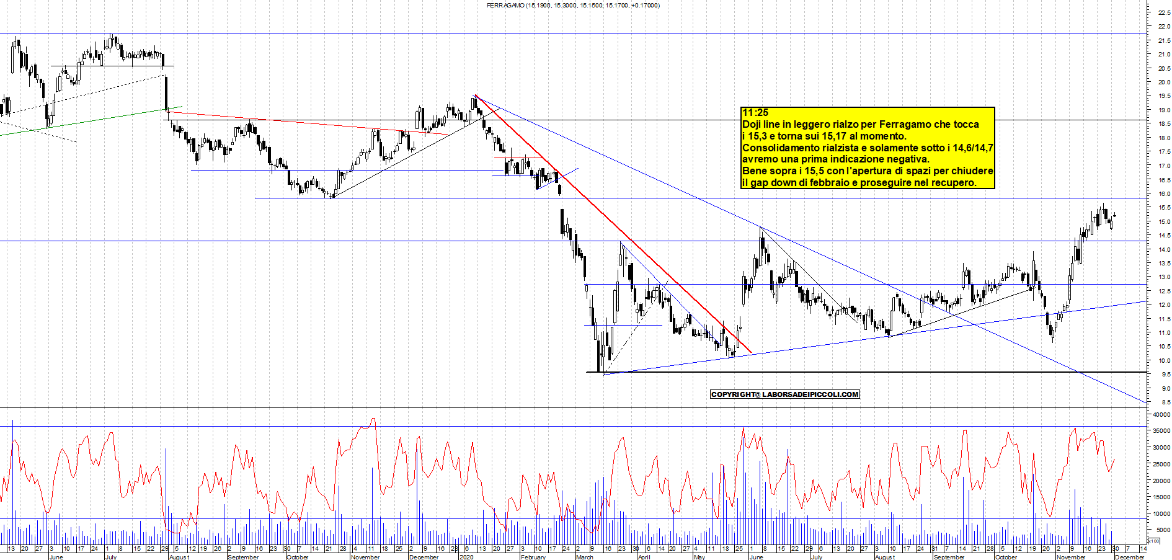Click the 35000 volume axis label
The width and height of the screenshot is (1172, 560).
point(1162,431)
